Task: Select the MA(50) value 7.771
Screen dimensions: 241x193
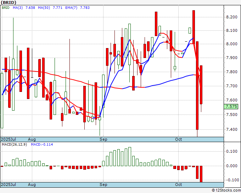Action: [x=57, y=8]
